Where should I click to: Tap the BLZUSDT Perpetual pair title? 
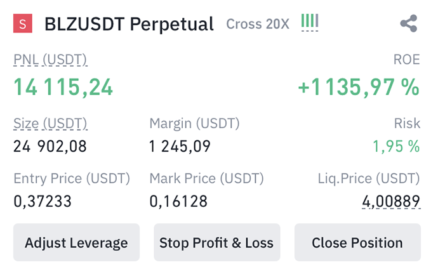[x=129, y=25]
